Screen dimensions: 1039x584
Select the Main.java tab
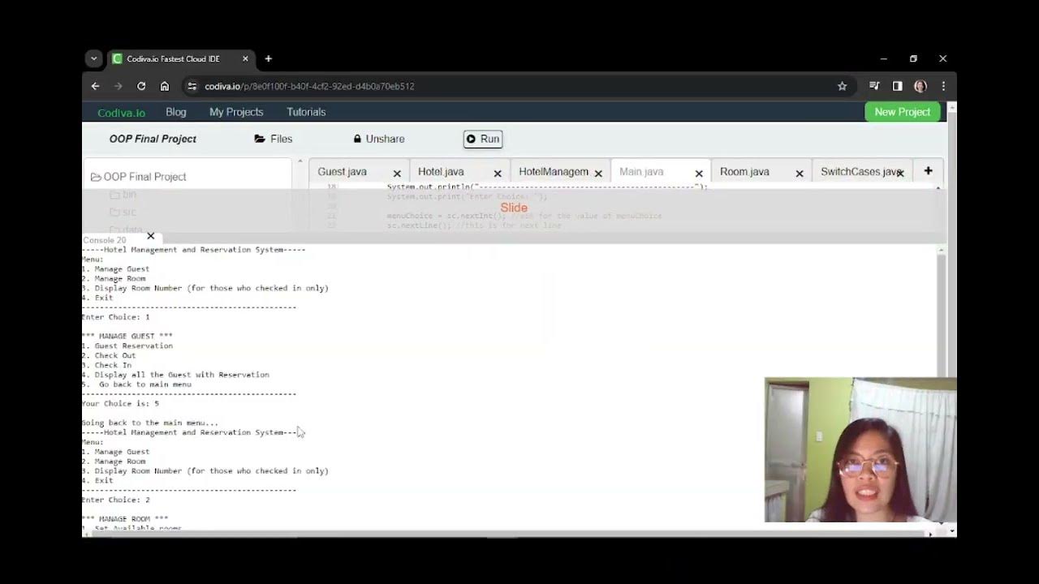pos(641,172)
